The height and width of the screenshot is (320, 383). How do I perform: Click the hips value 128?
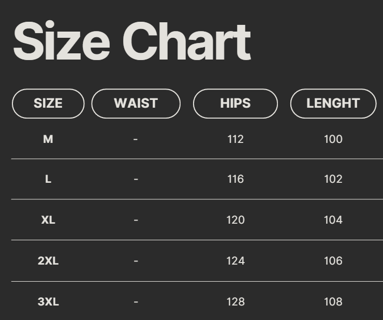[235, 301]
